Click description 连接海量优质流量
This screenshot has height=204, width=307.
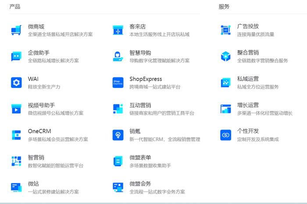pyautogui.click(x=256, y=34)
